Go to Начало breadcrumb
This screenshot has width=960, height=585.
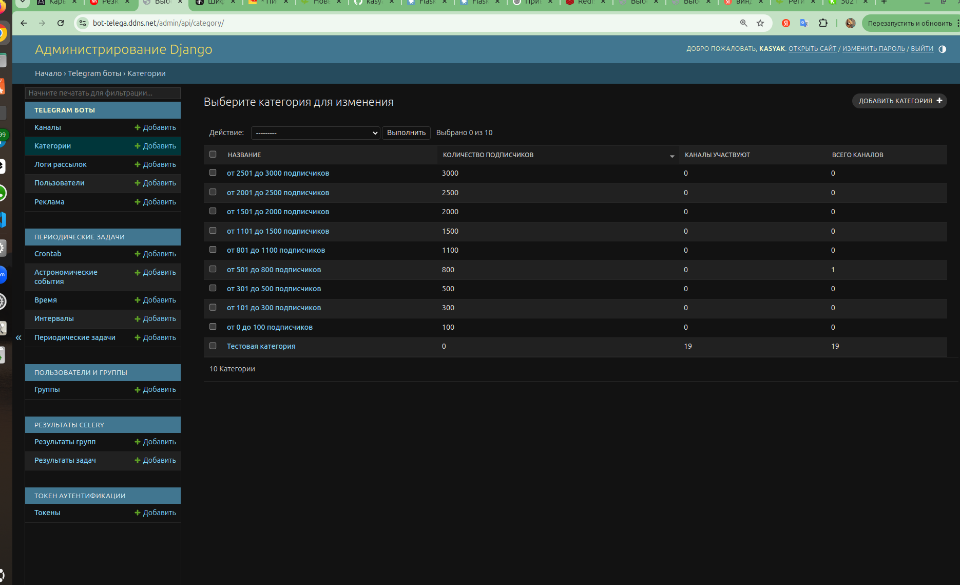click(48, 73)
